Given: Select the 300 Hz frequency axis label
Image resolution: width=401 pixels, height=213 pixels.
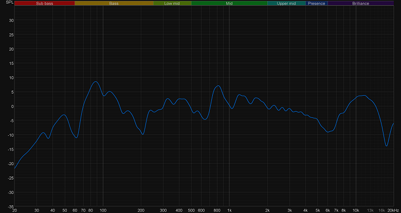Looking at the screenshot, I should pyautogui.click(x=163, y=210).
